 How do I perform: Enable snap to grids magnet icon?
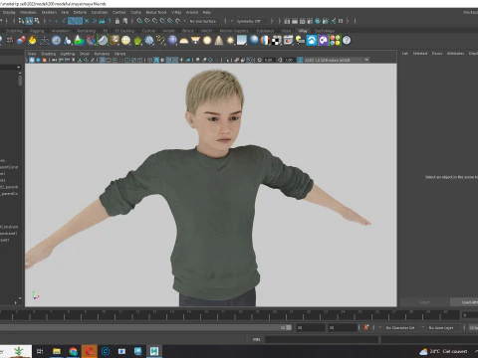139,21
